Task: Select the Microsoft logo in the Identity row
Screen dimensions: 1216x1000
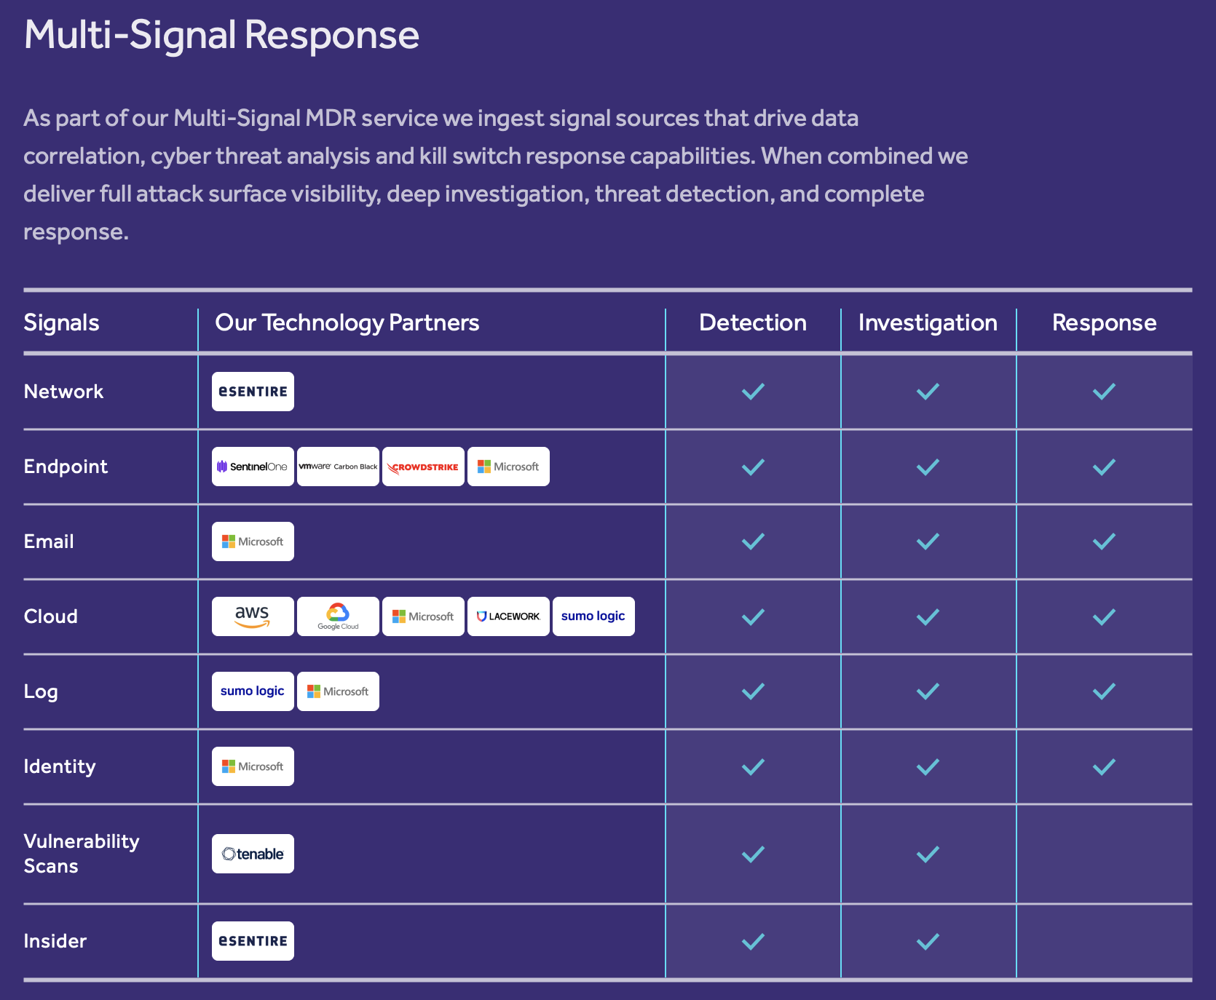Action: click(x=253, y=766)
